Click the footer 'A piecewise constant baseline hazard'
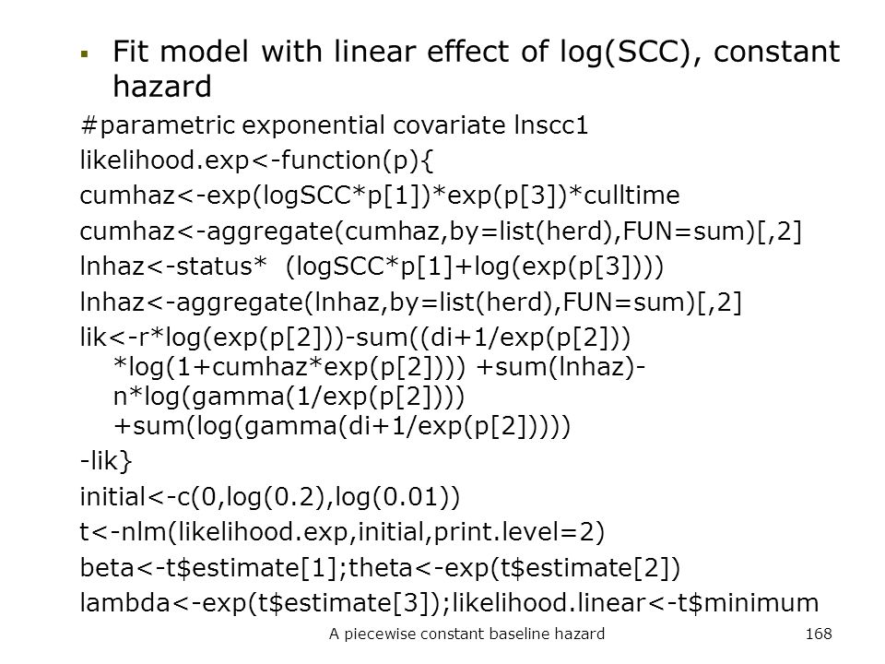Image resolution: width=885 pixels, height=664 pixels. click(466, 634)
